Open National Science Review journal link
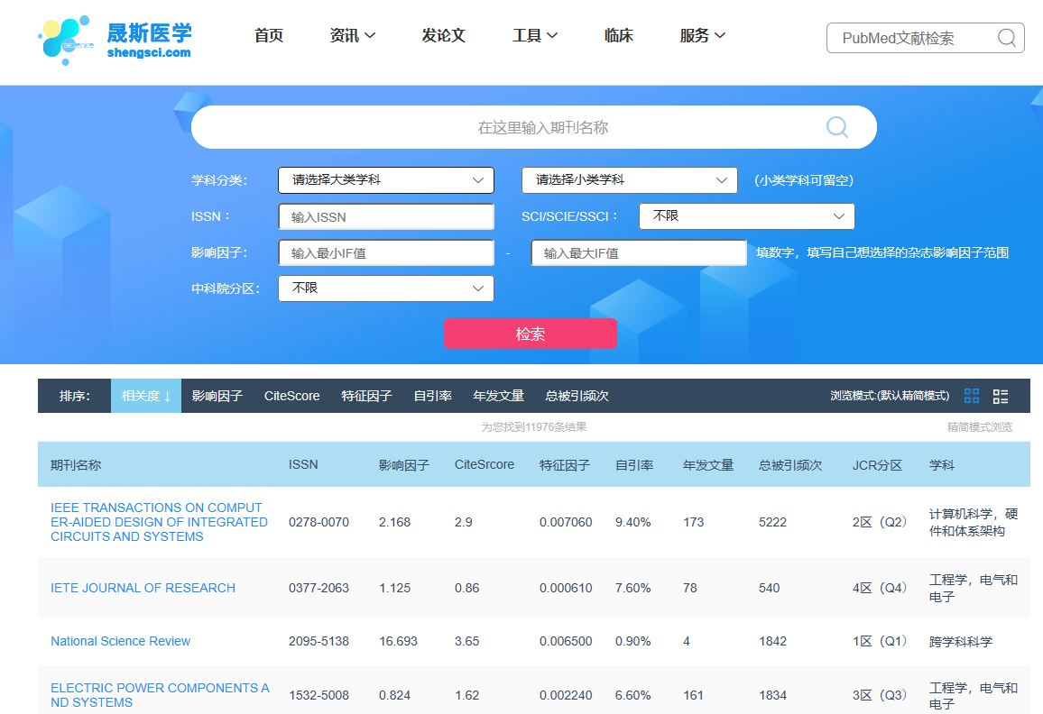Viewport: 1043px width, 714px height. coord(120,641)
